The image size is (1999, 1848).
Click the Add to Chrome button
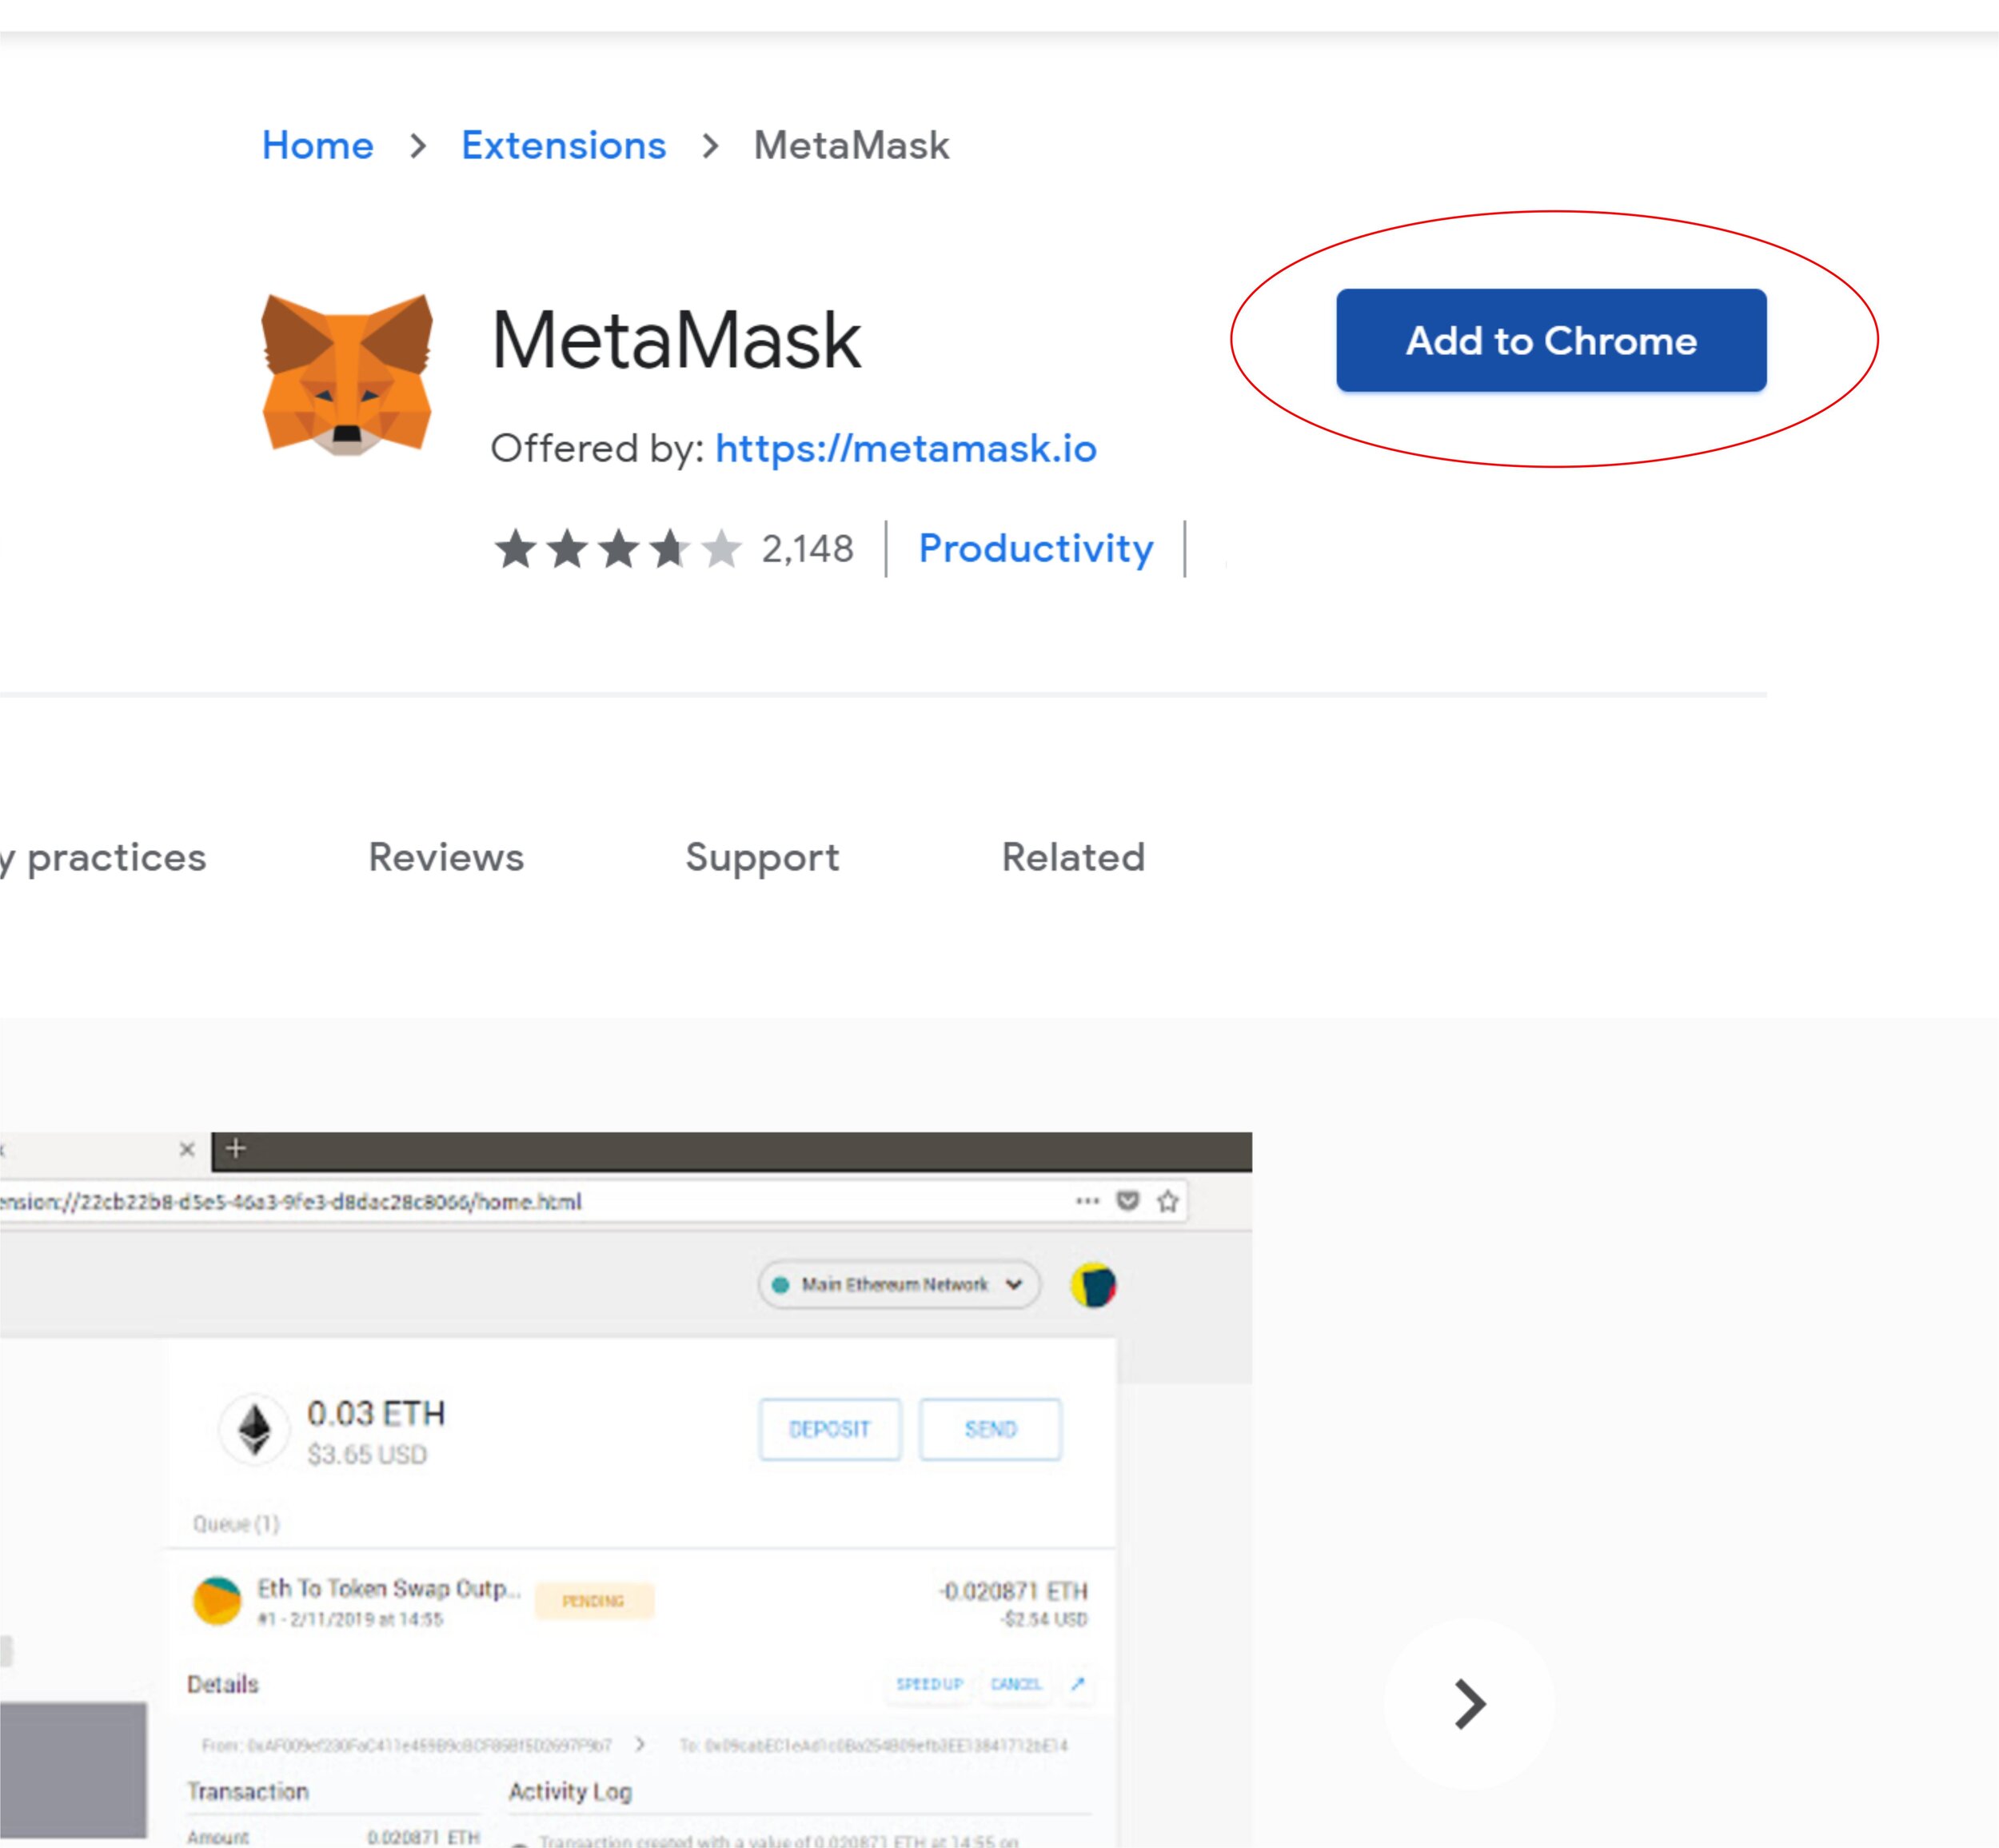[x=1551, y=341]
